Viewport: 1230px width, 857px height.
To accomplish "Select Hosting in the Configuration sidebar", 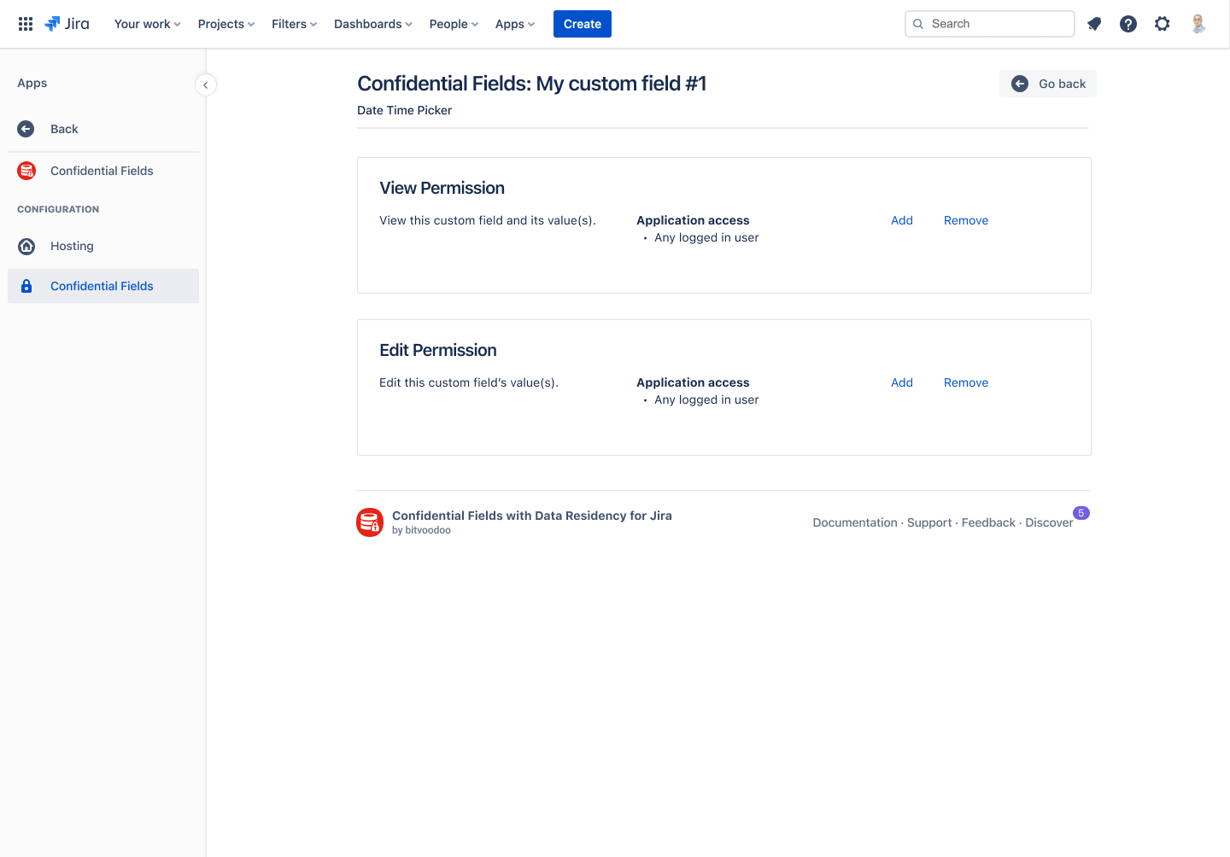I will (71, 246).
